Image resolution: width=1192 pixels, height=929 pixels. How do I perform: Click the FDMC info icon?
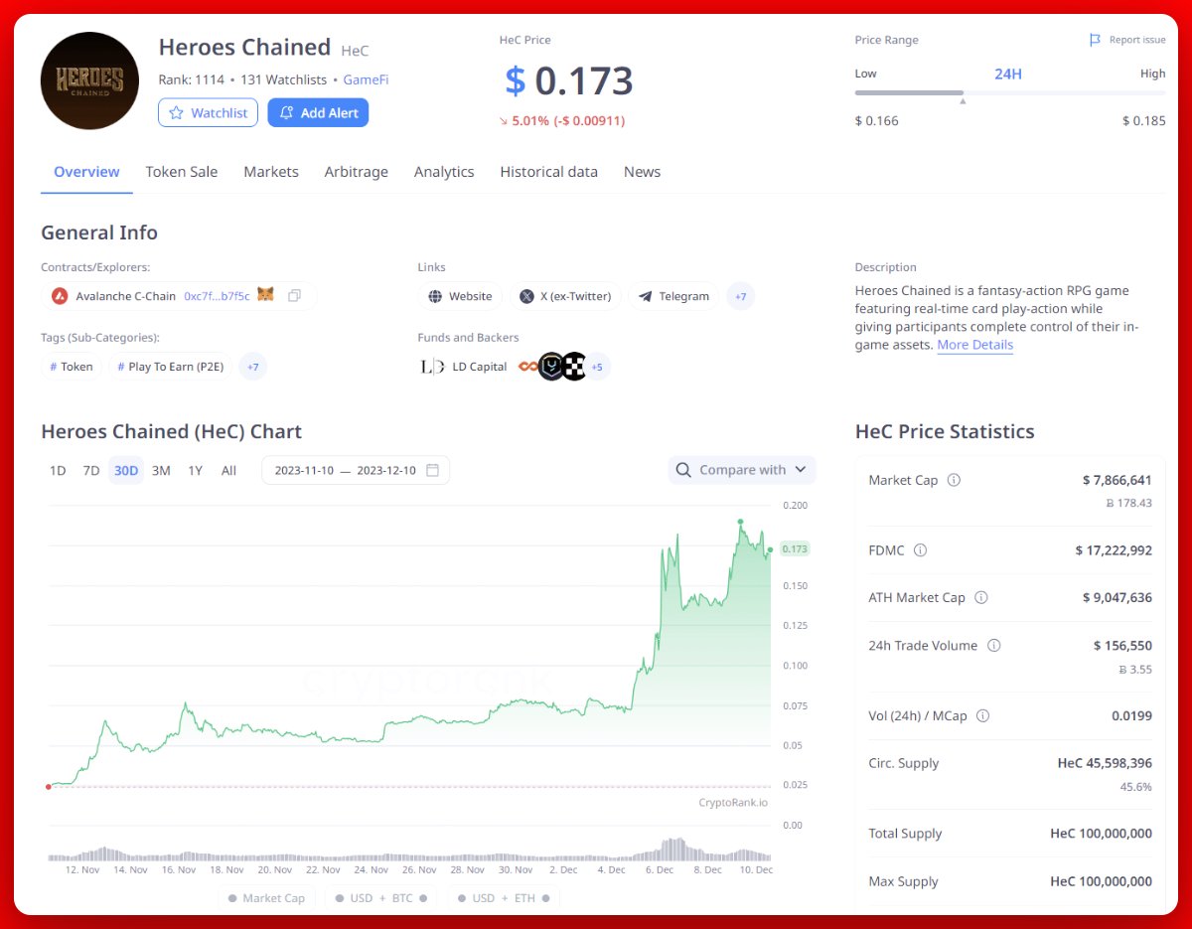pyautogui.click(x=920, y=549)
